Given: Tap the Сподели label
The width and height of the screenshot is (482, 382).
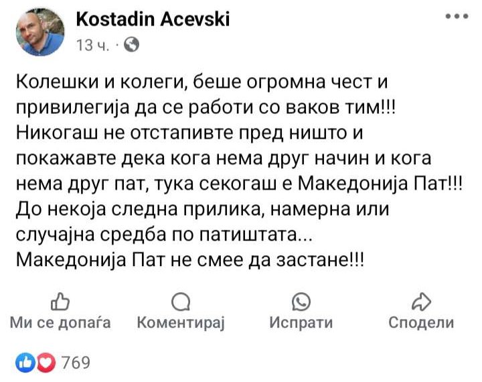Looking at the screenshot, I should [x=422, y=322].
